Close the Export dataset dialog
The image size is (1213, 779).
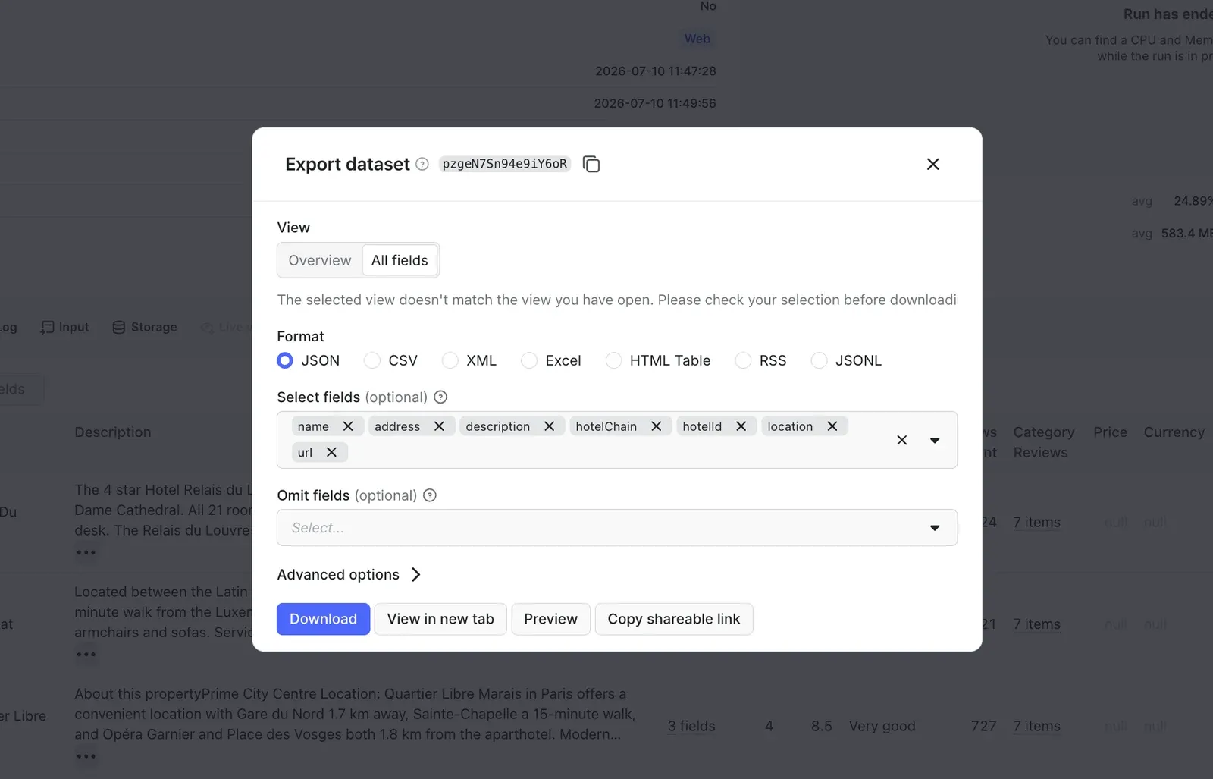933,164
